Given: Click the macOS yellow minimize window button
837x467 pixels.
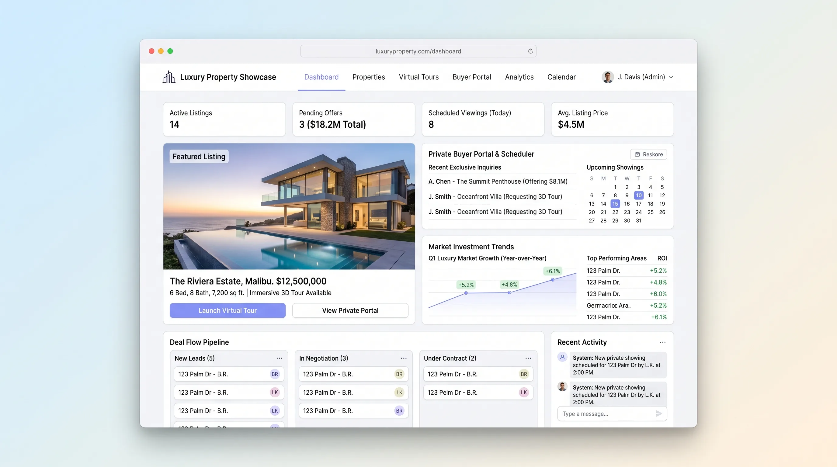Looking at the screenshot, I should click(x=161, y=51).
